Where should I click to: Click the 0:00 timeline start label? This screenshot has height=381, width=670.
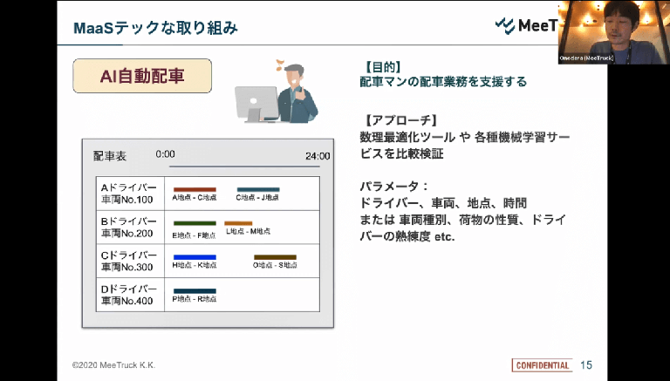(165, 154)
